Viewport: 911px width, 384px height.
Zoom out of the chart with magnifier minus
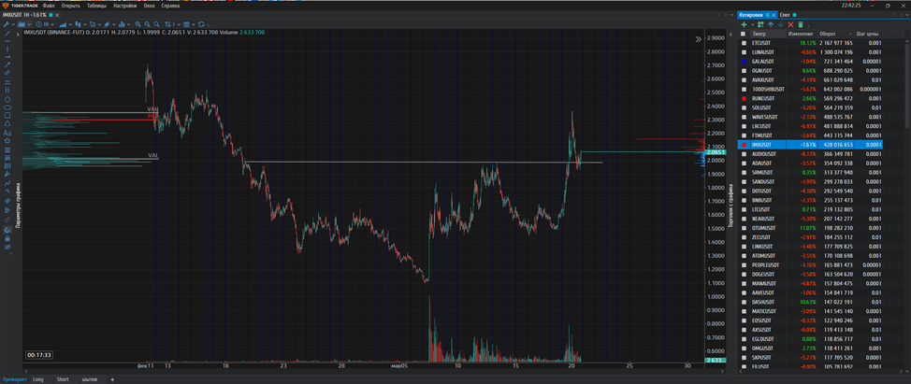(x=147, y=25)
